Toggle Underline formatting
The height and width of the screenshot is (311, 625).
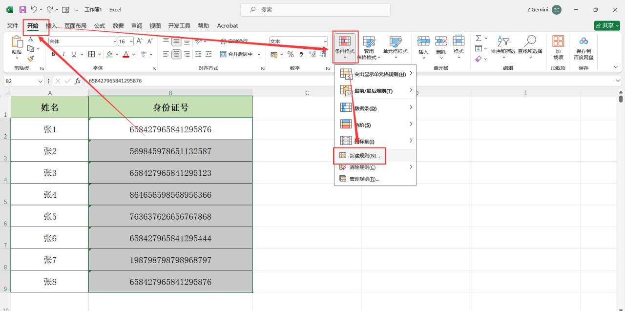pos(74,54)
